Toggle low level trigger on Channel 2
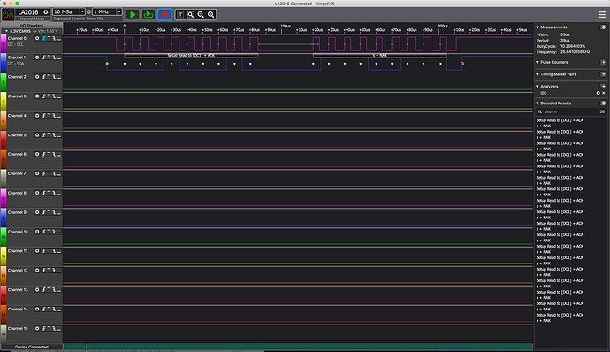Viewport: 610px width, 352px height. click(59, 77)
